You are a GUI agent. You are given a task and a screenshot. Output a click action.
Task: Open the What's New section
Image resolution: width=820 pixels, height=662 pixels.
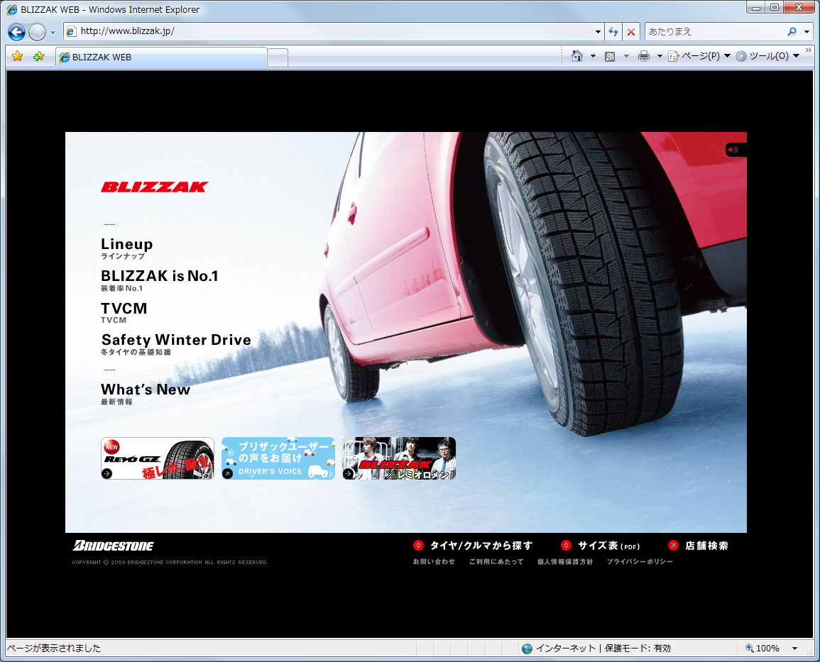[x=146, y=393]
